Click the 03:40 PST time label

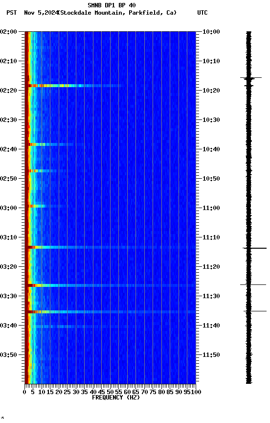click(8, 326)
